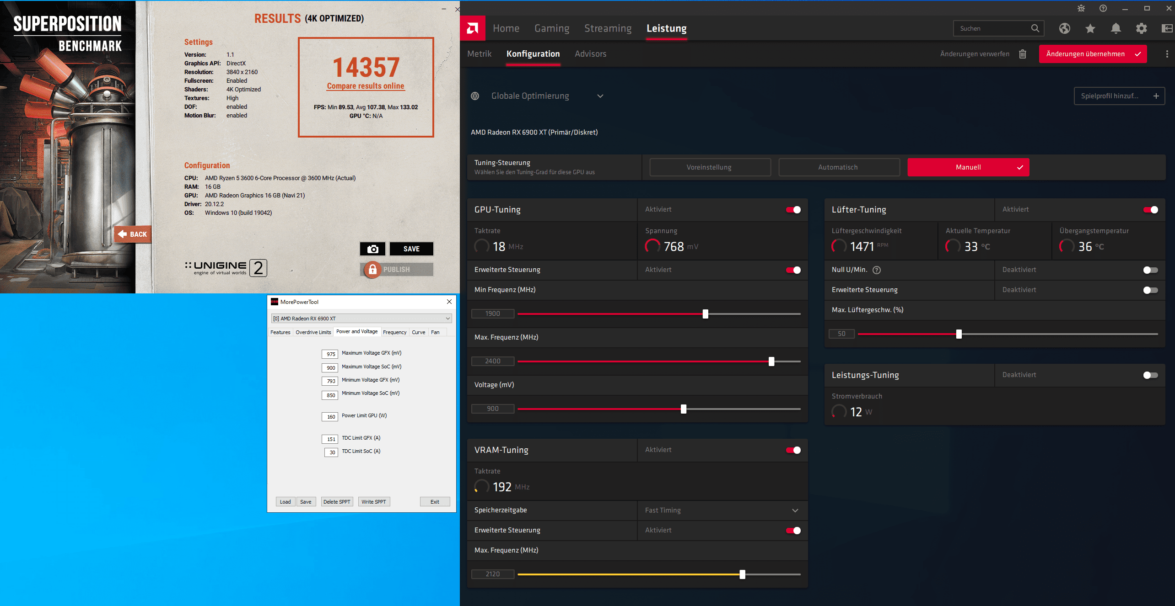Select the Manuell tuning button
Screen dimensions: 1175x606
click(968, 167)
